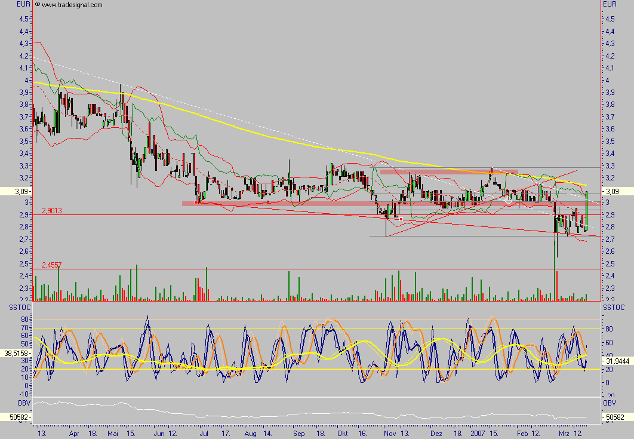Click the right 3,09 current price tag

615,192
